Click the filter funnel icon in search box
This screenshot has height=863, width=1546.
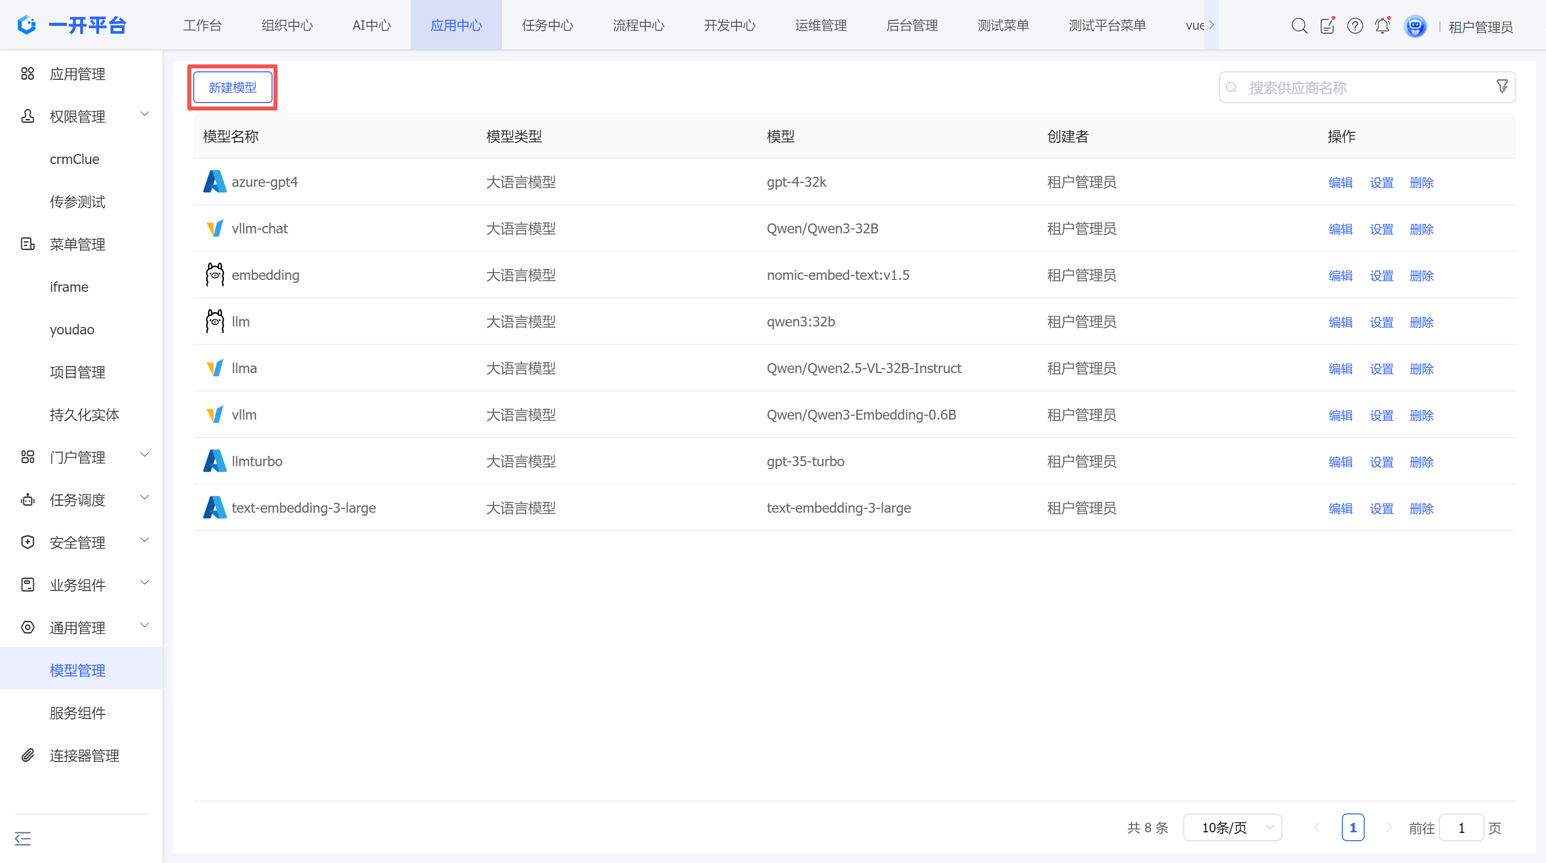[x=1501, y=87]
